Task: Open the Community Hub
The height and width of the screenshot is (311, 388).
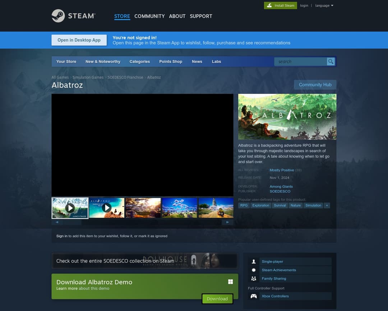Action: pyautogui.click(x=315, y=85)
